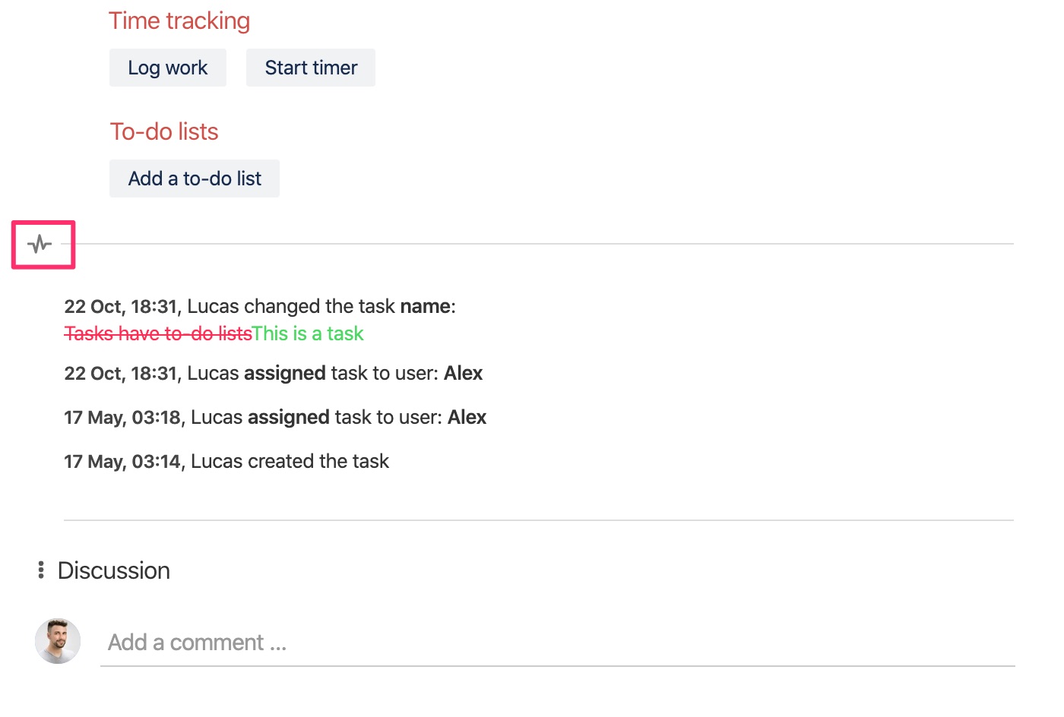Image resolution: width=1064 pixels, height=717 pixels.
Task: Click the divider line beside activity icon
Action: pos(545,244)
